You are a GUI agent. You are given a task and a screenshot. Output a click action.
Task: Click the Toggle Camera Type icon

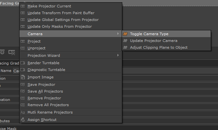point(125,34)
